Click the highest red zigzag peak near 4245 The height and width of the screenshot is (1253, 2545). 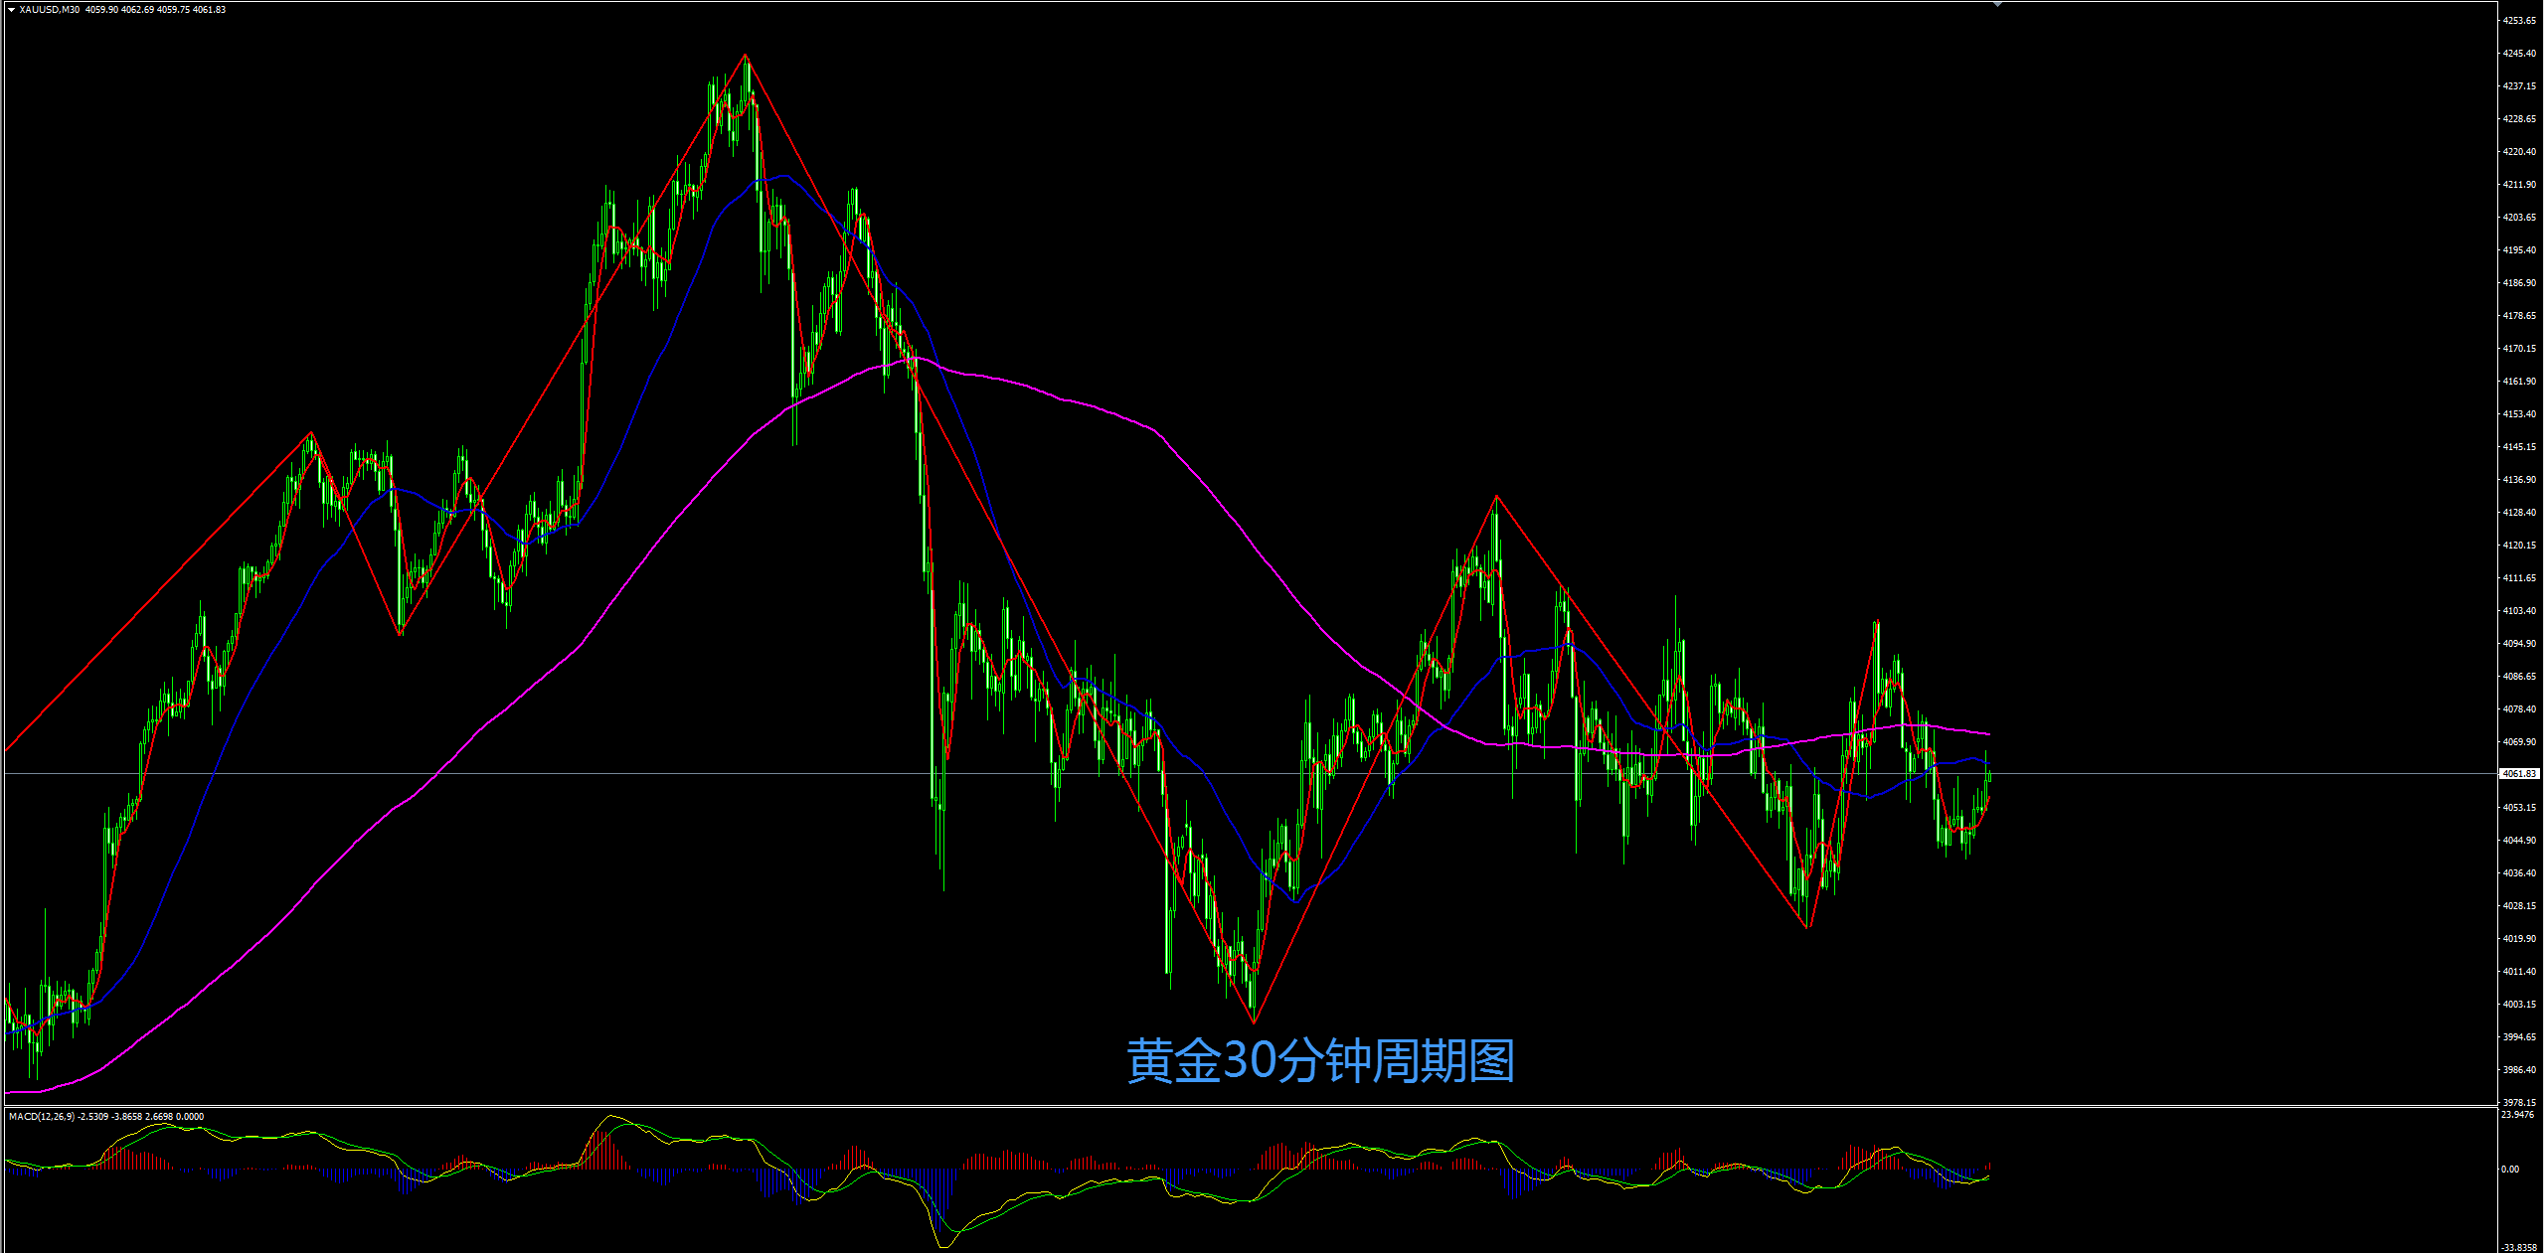click(746, 56)
